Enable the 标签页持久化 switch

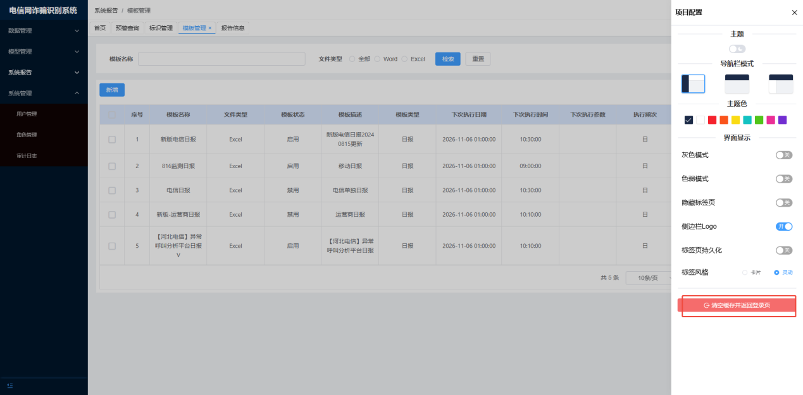(784, 250)
